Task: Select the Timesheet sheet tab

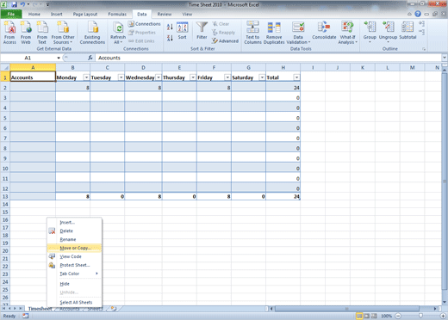Action: tap(40, 309)
